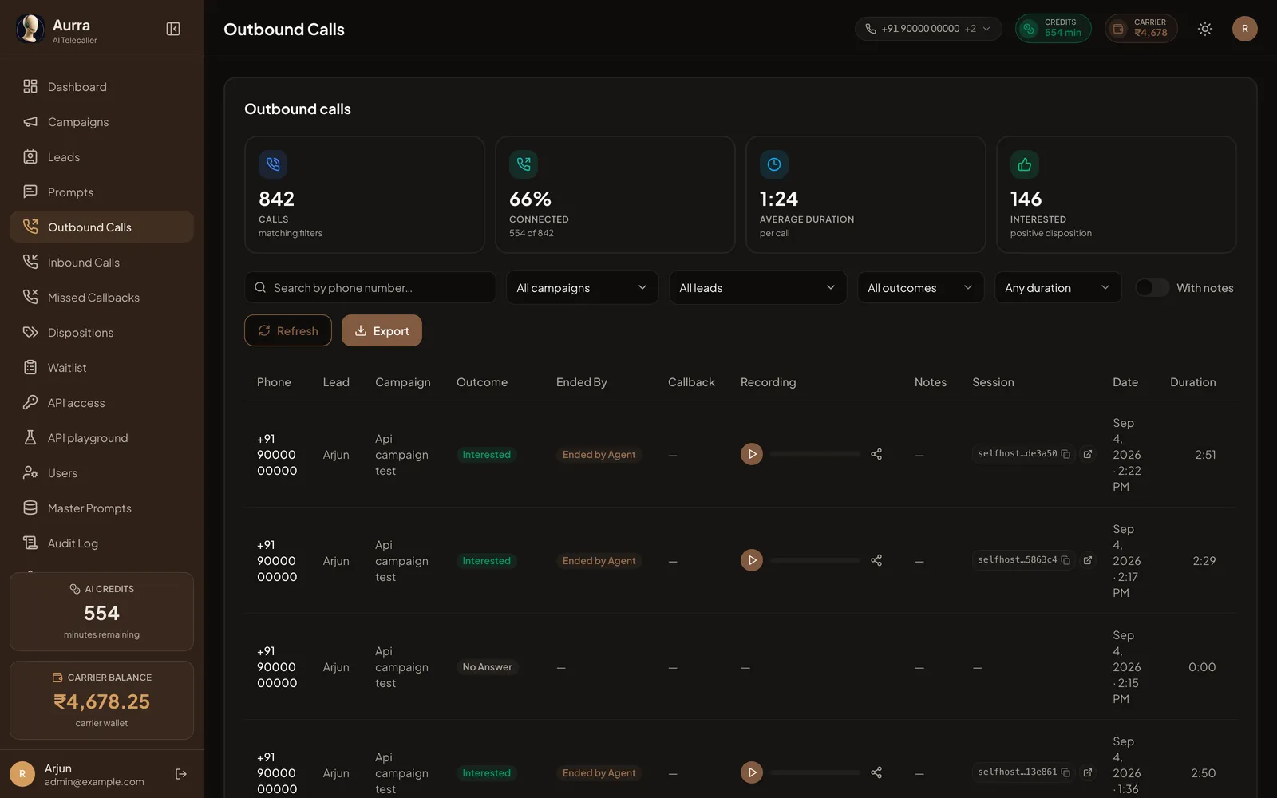The height and width of the screenshot is (798, 1277).
Task: Play recording for the 2:29 call
Action: point(752,560)
